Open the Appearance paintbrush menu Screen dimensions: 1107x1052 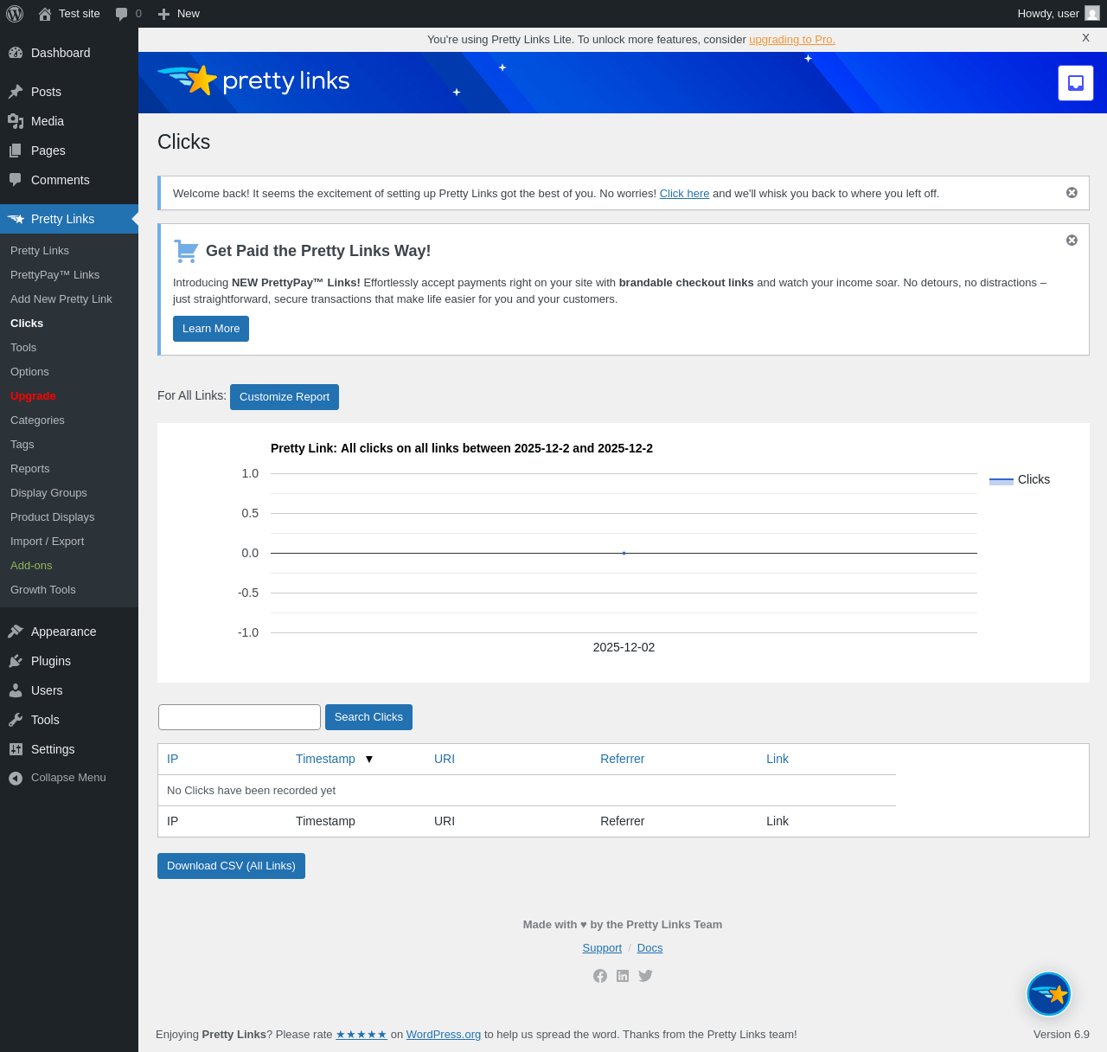[x=69, y=632]
